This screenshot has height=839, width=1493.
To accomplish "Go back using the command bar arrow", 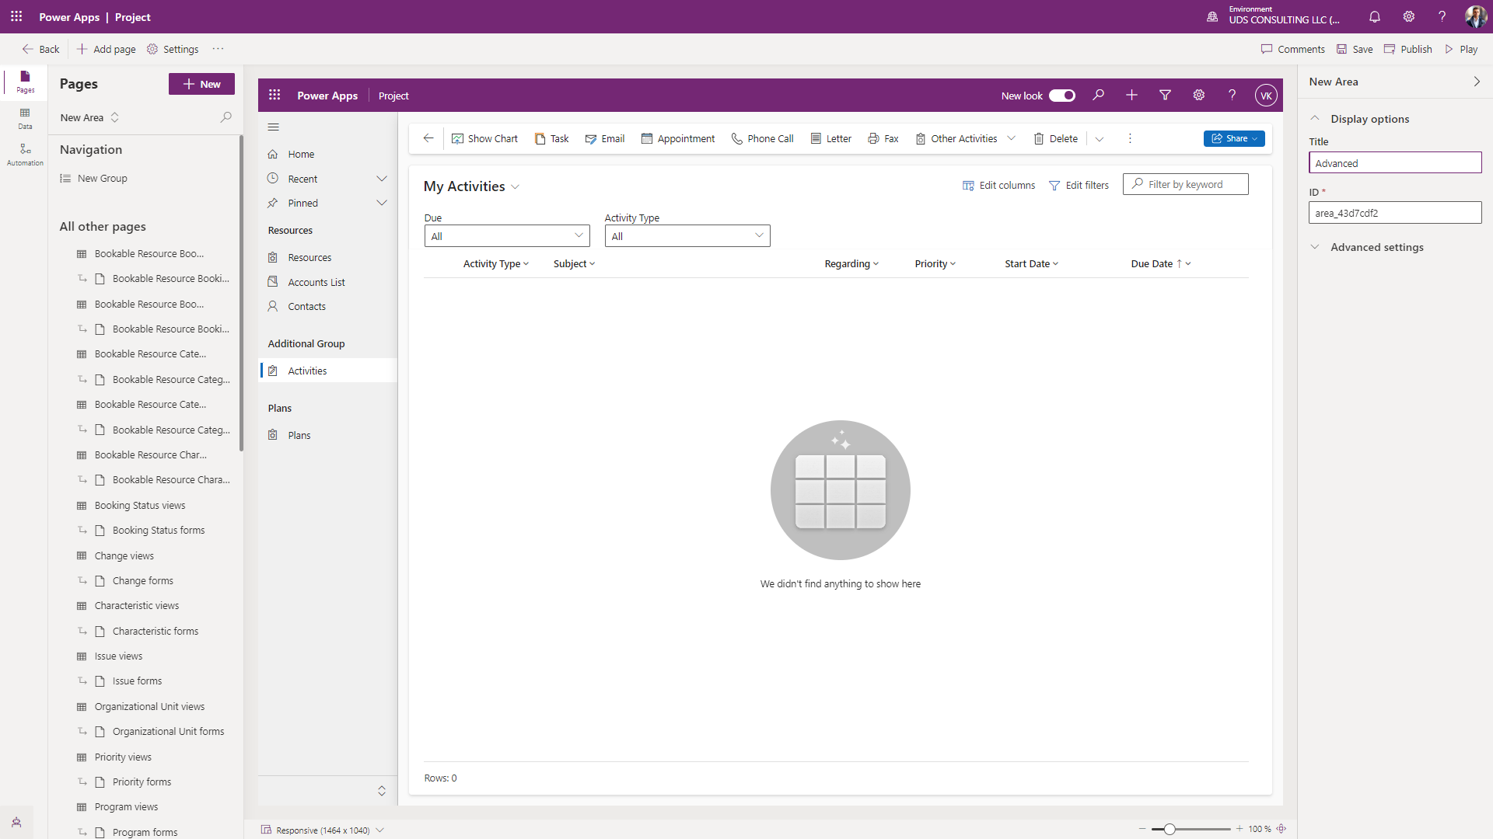I will pos(428,138).
